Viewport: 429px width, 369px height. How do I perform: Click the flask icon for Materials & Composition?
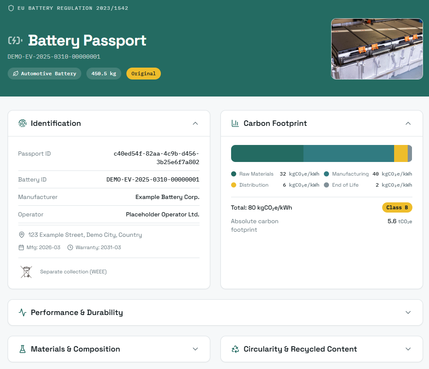click(x=22, y=349)
